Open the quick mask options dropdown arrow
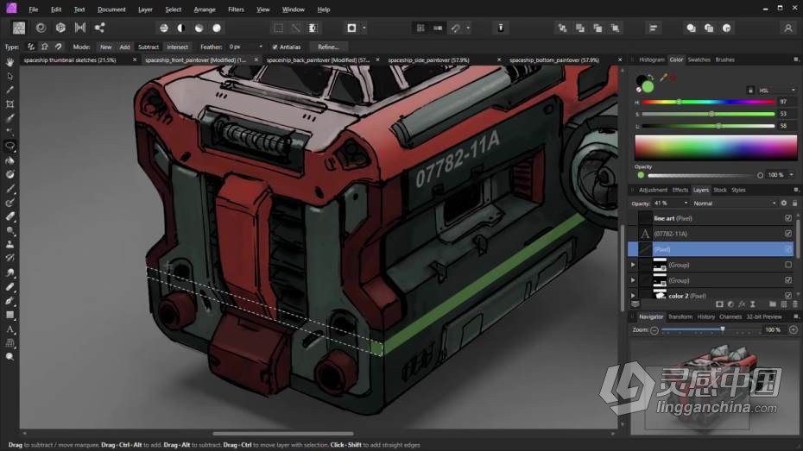 click(364, 28)
